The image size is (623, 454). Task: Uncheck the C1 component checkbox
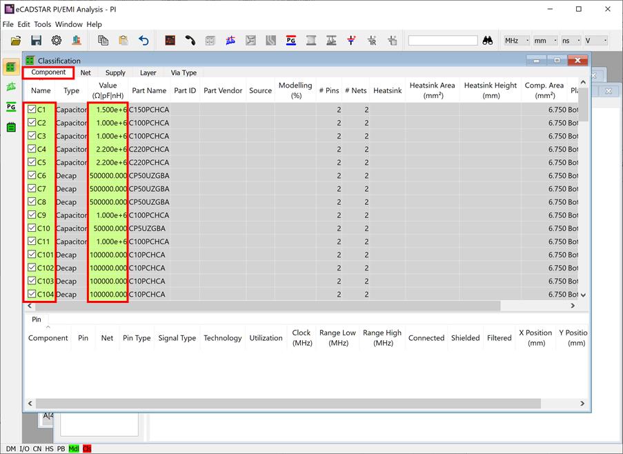(32, 109)
